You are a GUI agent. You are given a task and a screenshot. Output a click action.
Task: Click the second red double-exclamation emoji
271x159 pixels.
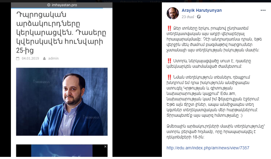pos(169,61)
